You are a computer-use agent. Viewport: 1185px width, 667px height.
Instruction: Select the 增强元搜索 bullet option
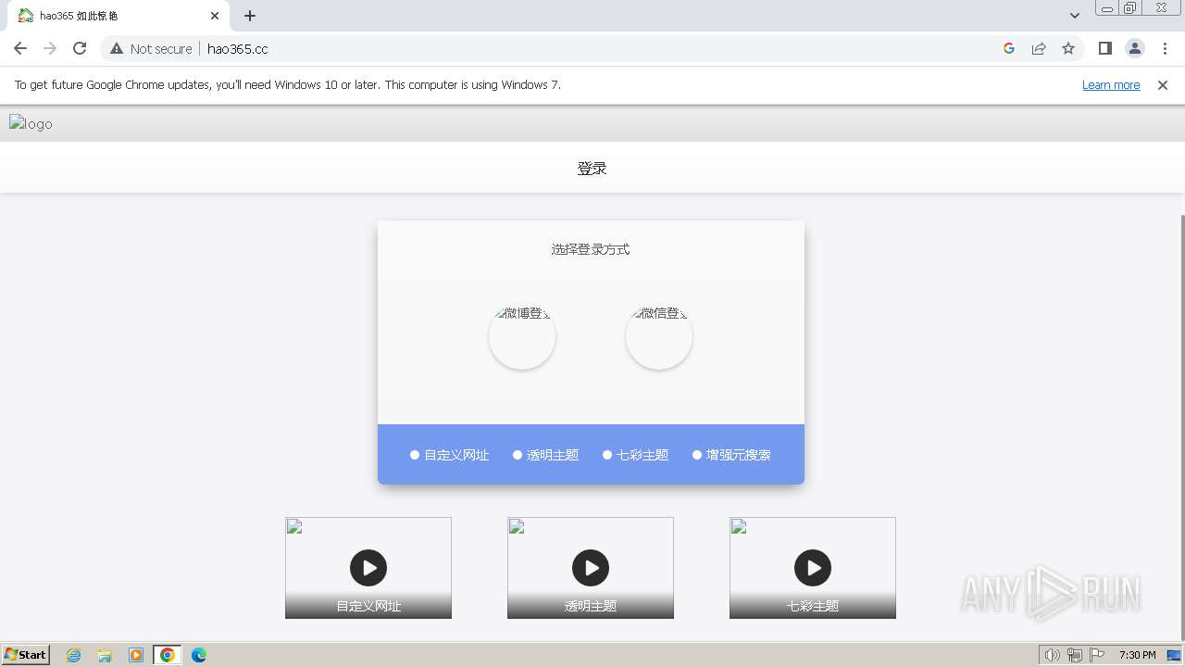tap(731, 455)
